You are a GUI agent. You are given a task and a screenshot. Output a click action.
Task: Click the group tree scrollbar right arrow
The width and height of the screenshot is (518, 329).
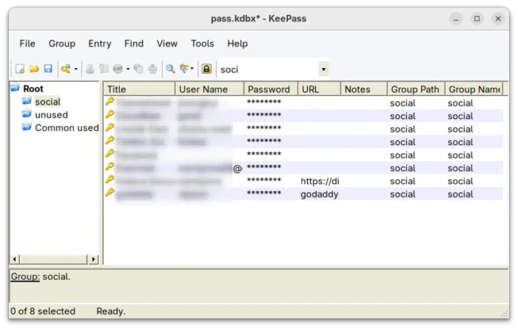(93, 260)
